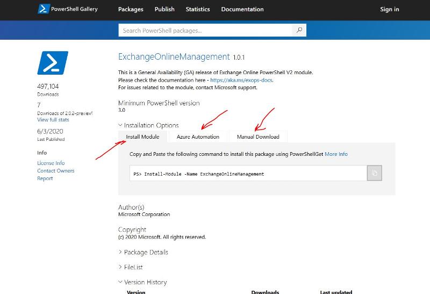430x294 pixels.
Task: Click the More Info link
Action: coord(336,154)
